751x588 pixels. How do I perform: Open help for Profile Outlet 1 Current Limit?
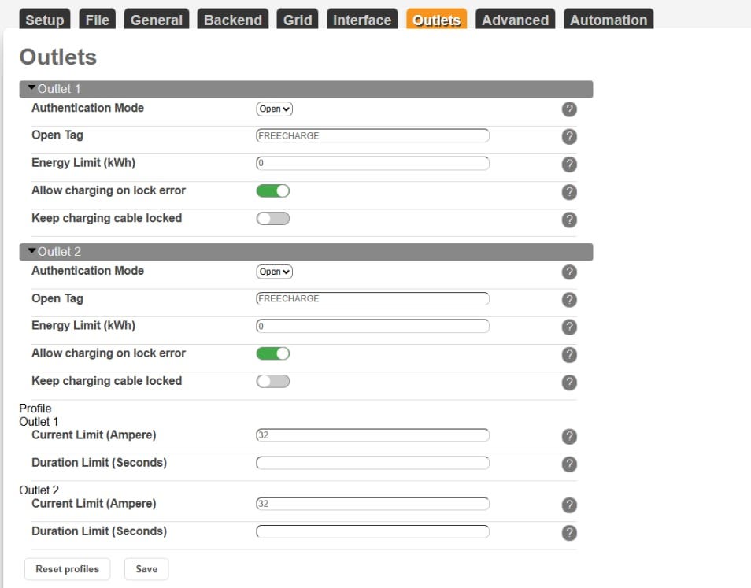click(x=569, y=437)
